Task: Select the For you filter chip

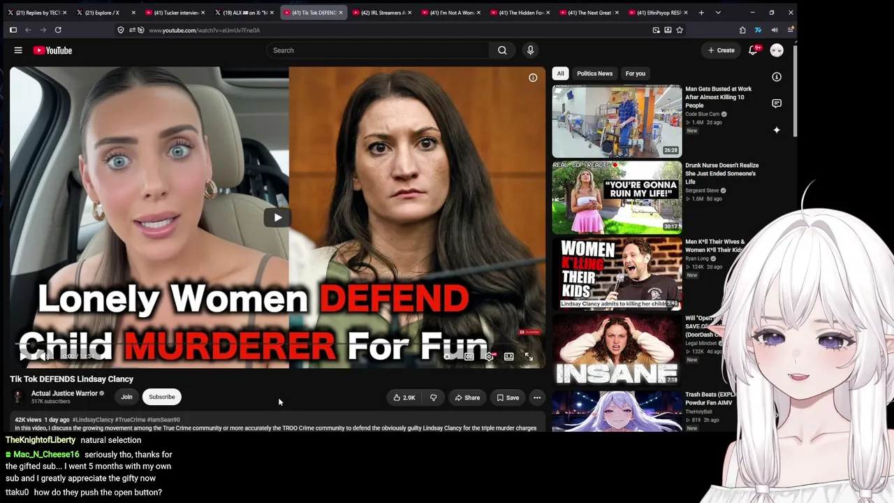Action: (636, 73)
